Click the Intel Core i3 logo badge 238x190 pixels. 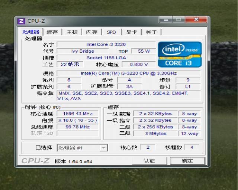180,54
